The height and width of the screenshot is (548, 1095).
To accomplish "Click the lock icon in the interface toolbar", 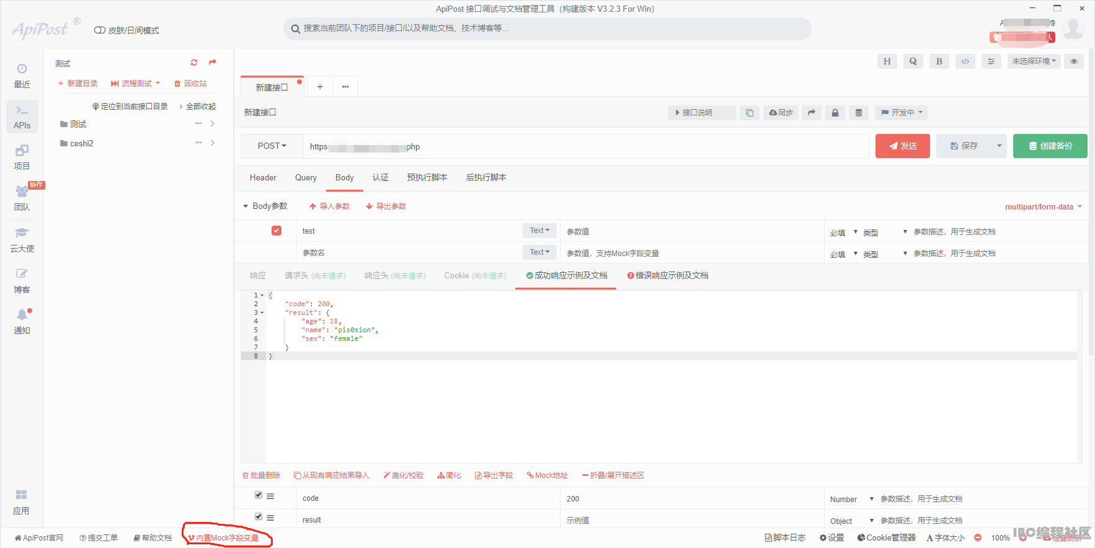I will point(835,113).
